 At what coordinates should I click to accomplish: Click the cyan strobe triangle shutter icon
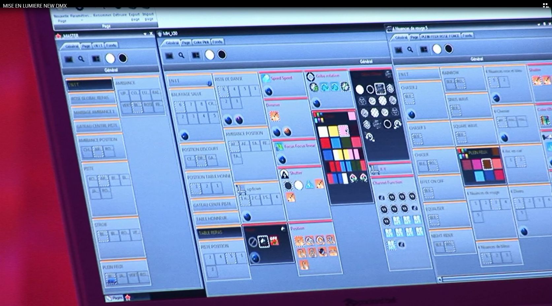tap(309, 185)
